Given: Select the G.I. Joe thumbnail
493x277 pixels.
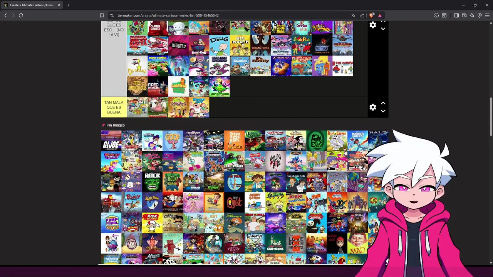Looking at the screenshot, I should [x=111, y=140].
